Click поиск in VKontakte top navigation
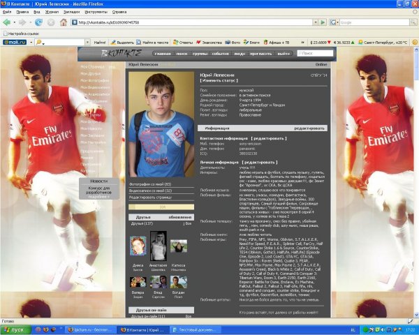The width and height of the screenshot is (419, 335). click(182, 54)
